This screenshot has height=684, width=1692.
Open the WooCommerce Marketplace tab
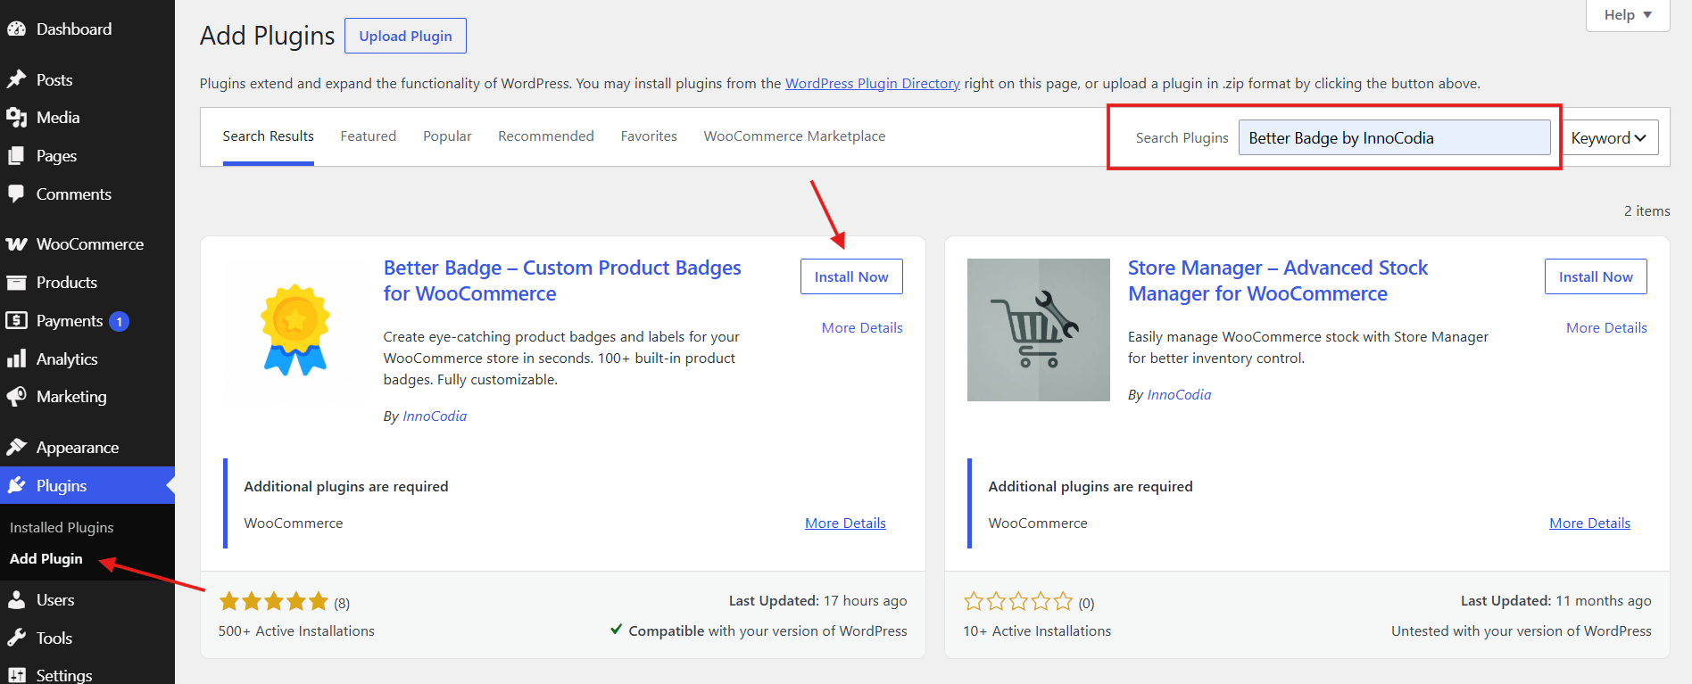pos(794,136)
